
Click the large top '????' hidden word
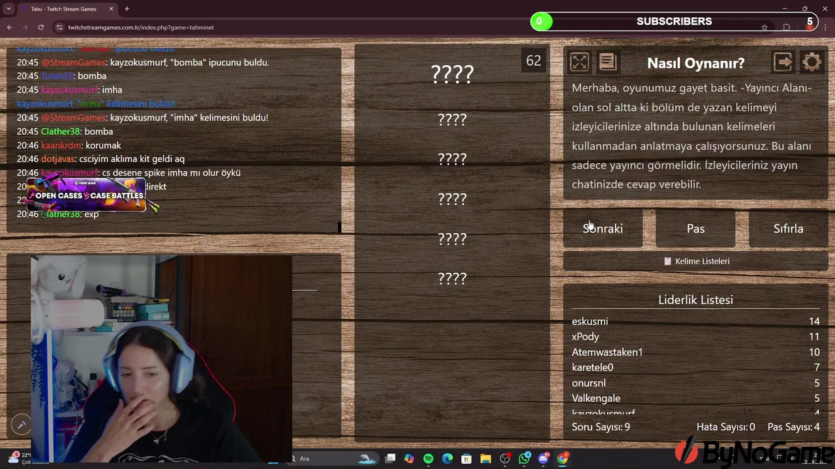[452, 74]
